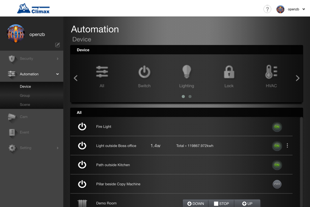Show next device categories with the right arrow
The width and height of the screenshot is (310, 207).
[297, 78]
